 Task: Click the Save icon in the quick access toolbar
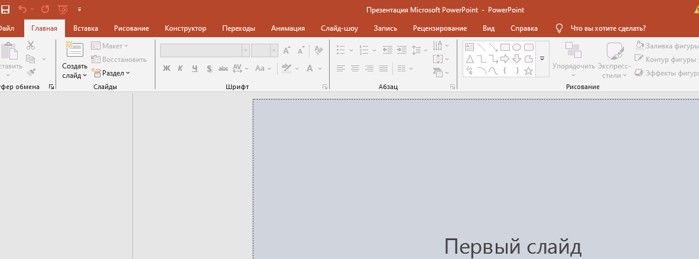click(5, 9)
